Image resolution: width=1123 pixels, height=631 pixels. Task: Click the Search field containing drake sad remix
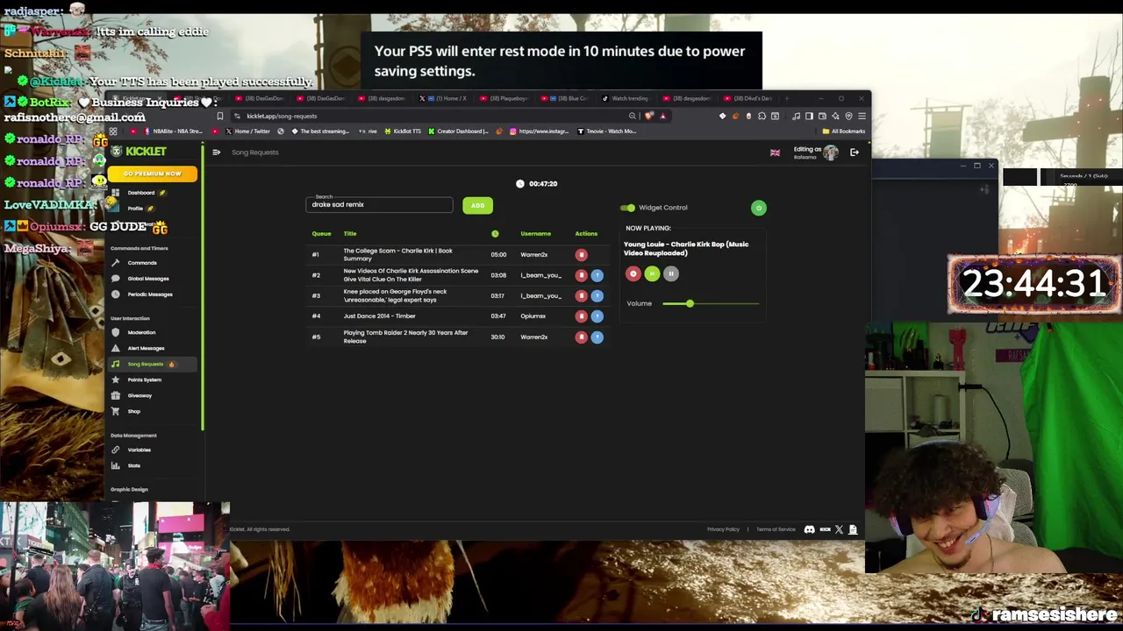point(379,204)
